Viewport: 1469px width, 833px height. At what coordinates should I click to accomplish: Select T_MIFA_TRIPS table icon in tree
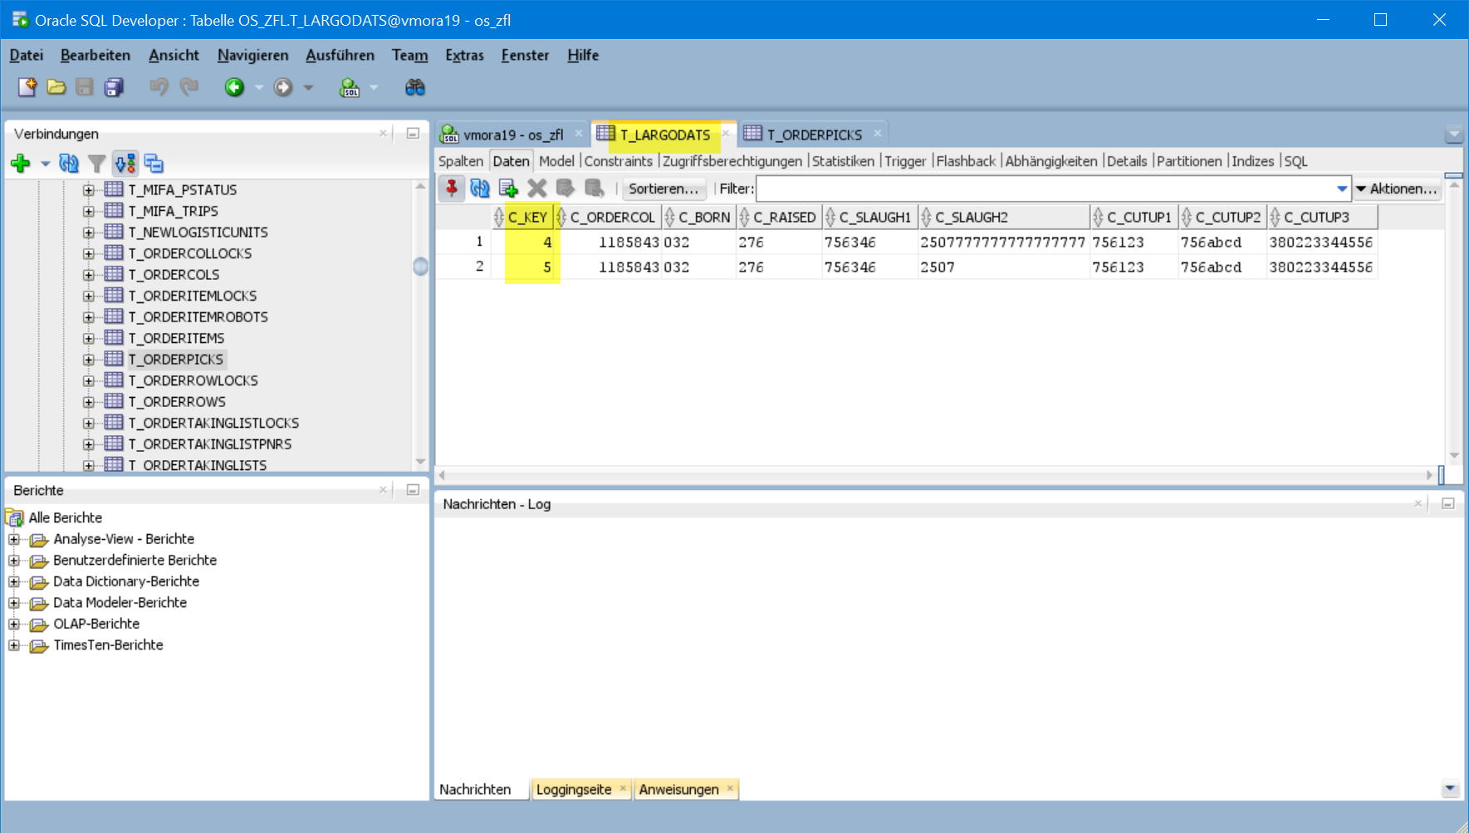coord(114,211)
